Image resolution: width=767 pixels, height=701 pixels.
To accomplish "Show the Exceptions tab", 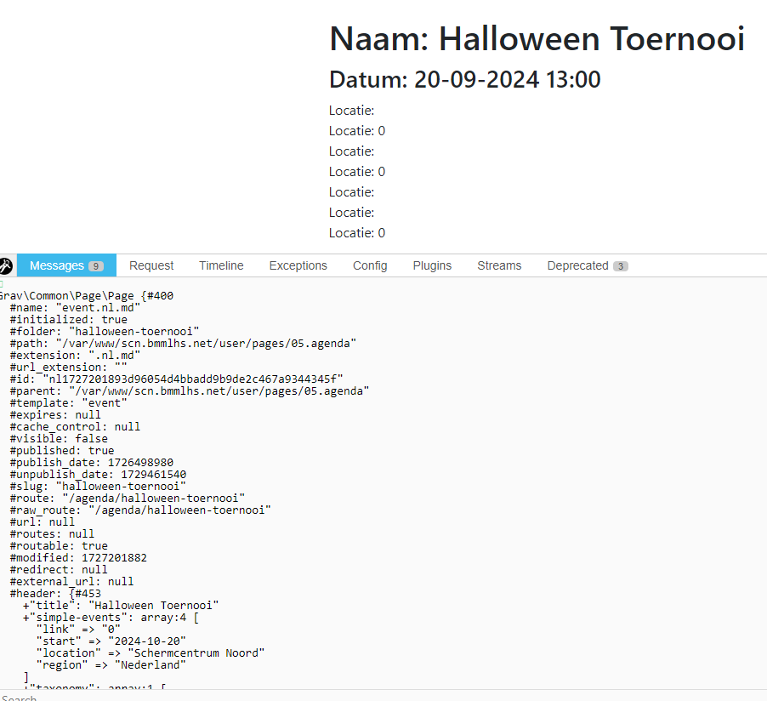I will click(x=298, y=265).
